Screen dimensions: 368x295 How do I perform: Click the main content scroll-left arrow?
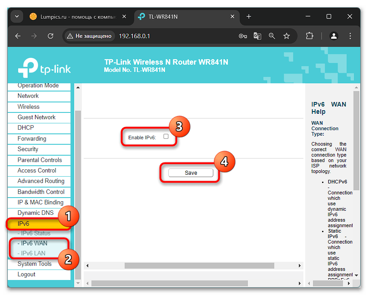(x=87, y=266)
